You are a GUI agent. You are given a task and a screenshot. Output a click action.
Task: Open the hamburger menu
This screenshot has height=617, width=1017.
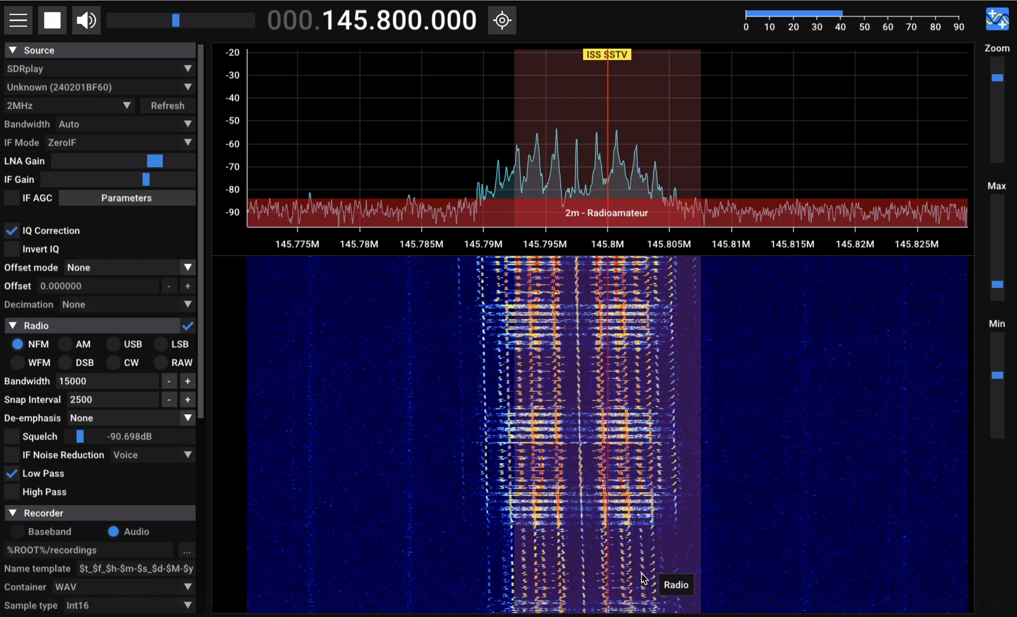(18, 20)
